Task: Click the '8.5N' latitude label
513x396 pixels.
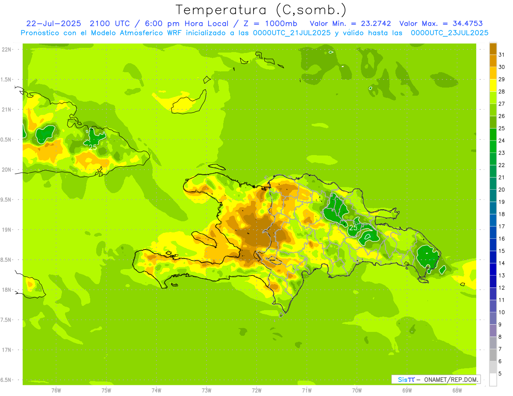Action: pos(6,260)
